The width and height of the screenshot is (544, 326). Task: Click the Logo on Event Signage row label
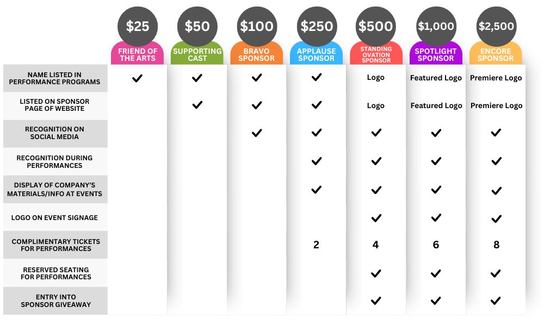(55, 217)
